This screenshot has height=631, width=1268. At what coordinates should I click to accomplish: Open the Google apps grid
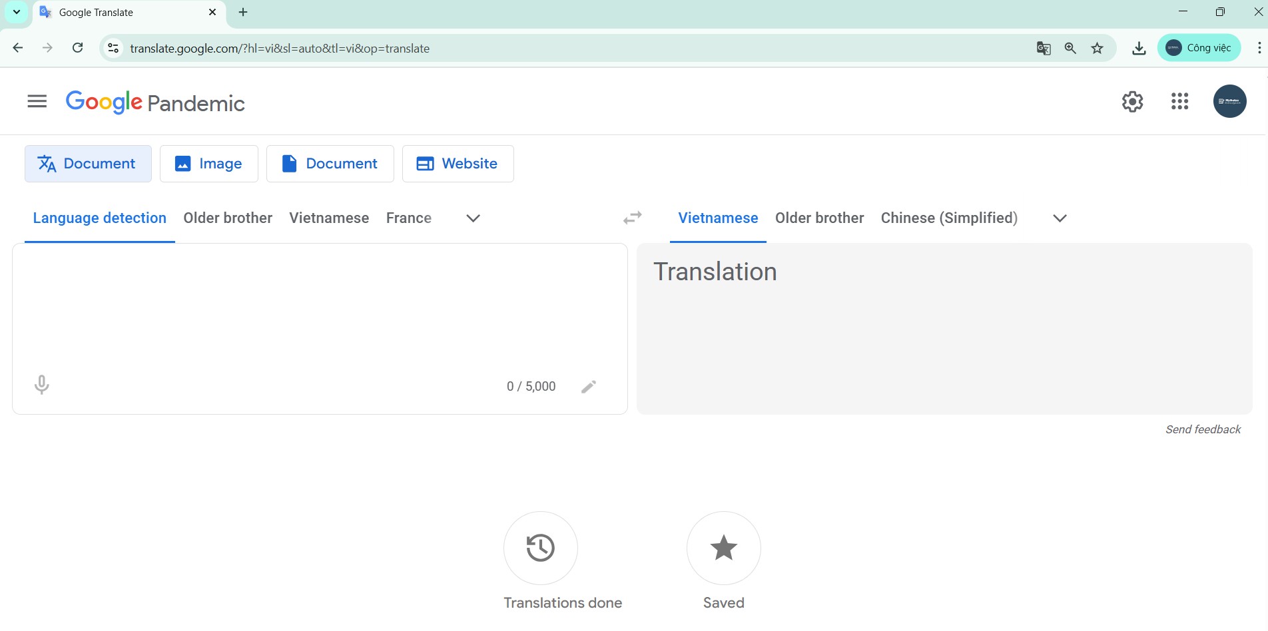point(1179,102)
